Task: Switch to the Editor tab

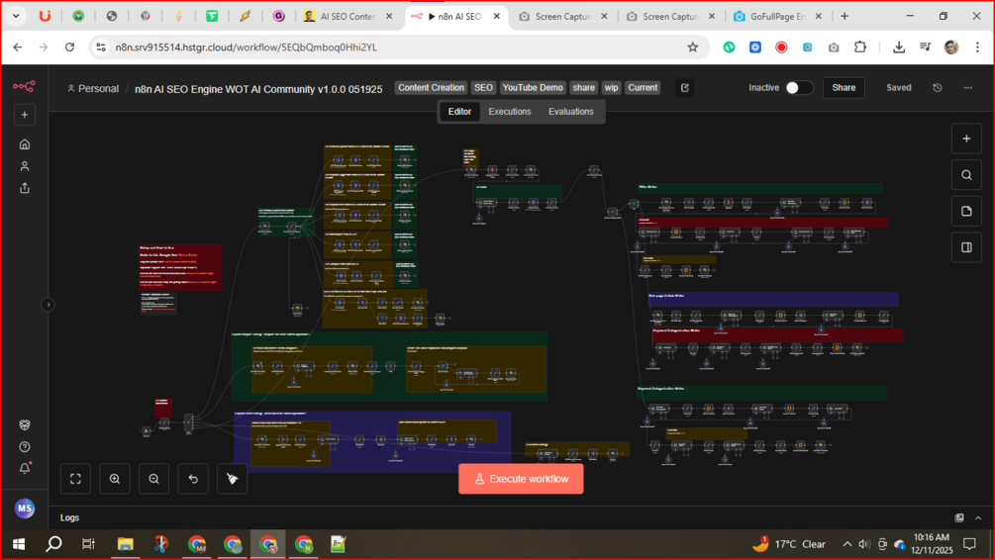Action: (459, 112)
